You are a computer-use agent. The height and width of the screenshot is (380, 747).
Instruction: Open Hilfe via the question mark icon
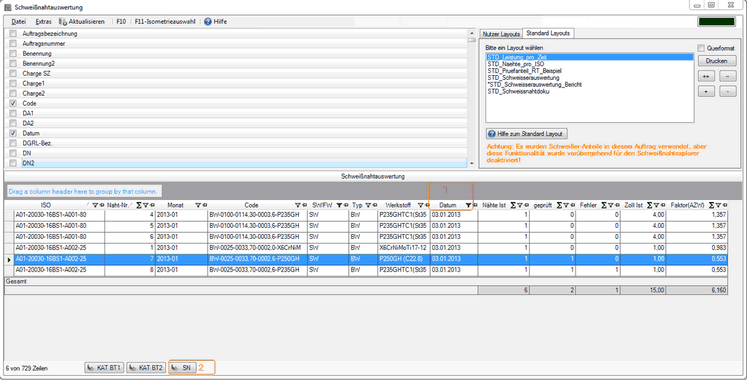(x=208, y=22)
